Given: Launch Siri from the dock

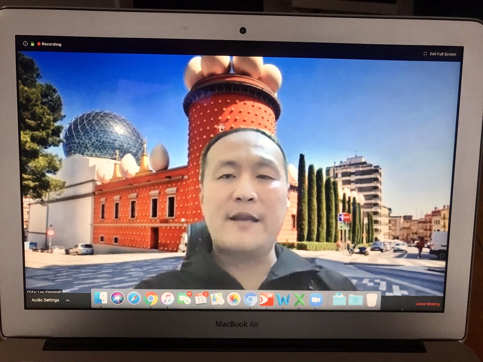Looking at the screenshot, I should click(117, 298).
